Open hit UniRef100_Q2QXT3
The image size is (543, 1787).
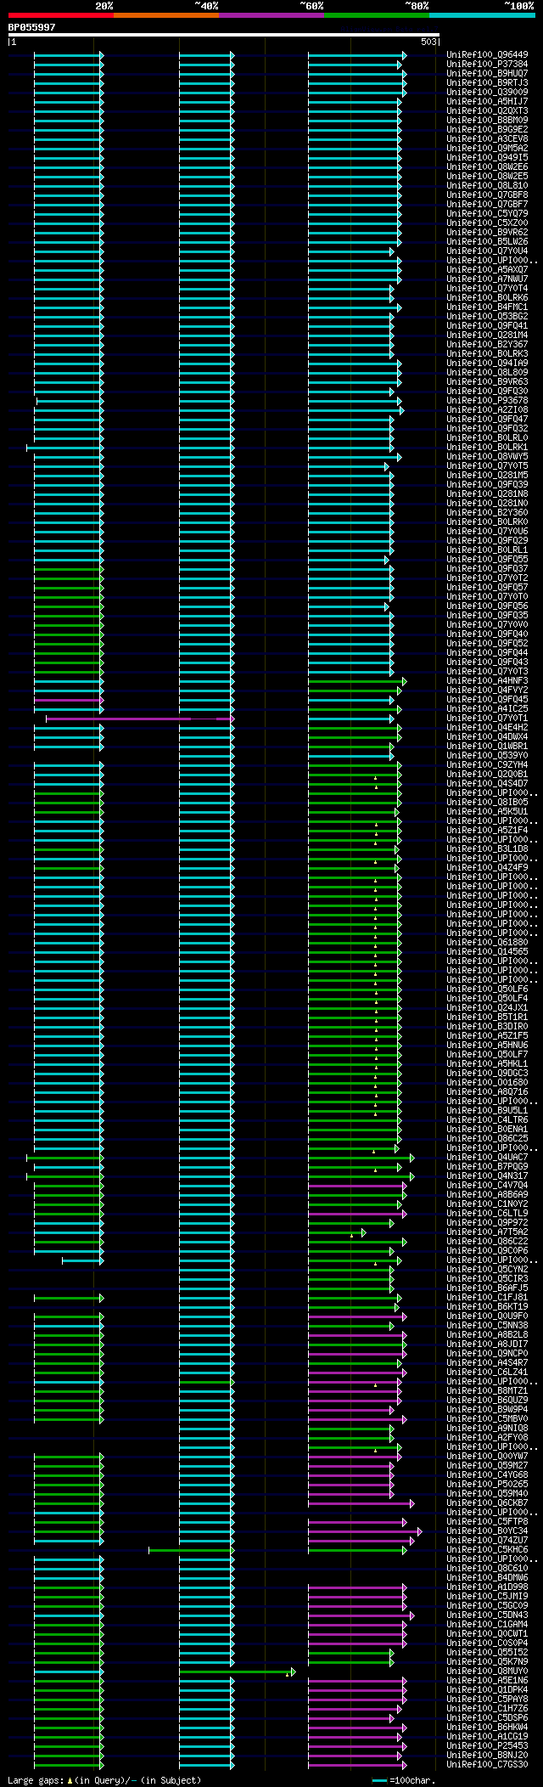coord(487,111)
